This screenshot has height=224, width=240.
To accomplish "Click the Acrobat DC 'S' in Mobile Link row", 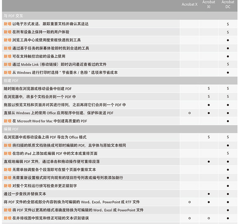I will (x=228, y=64).
